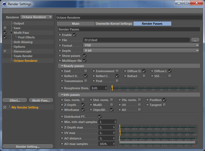This screenshot has height=151, width=205.
Task: Open the Format dropdown showing PSD
Action: (x=141, y=45)
